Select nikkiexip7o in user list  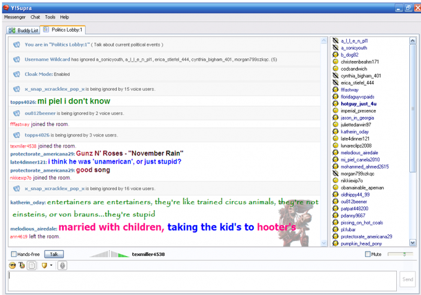[x=352, y=180]
